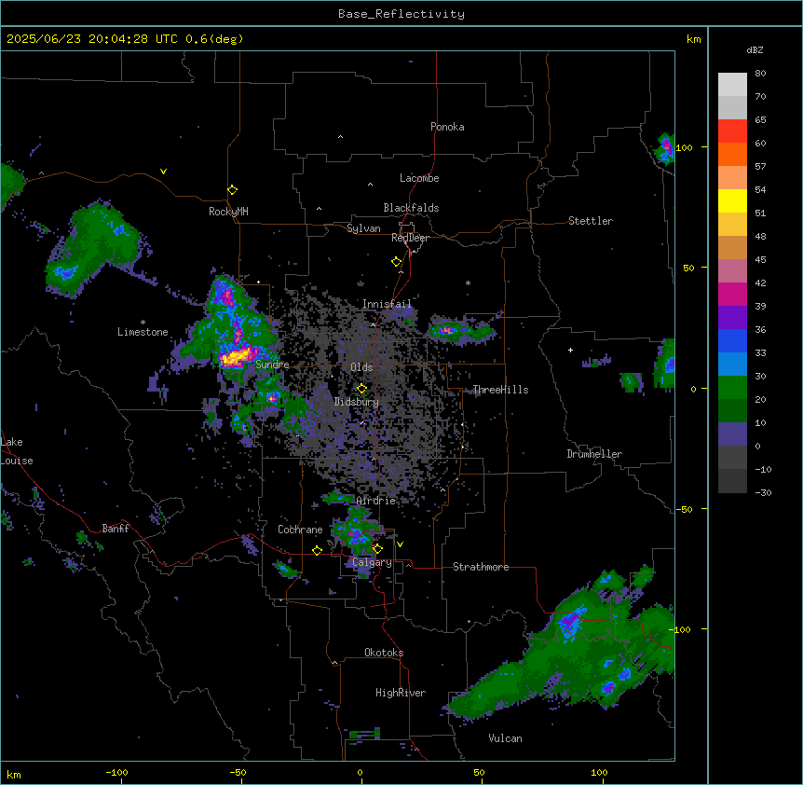
Task: Select the -30 value in dBZ legend
Action: tap(763, 493)
